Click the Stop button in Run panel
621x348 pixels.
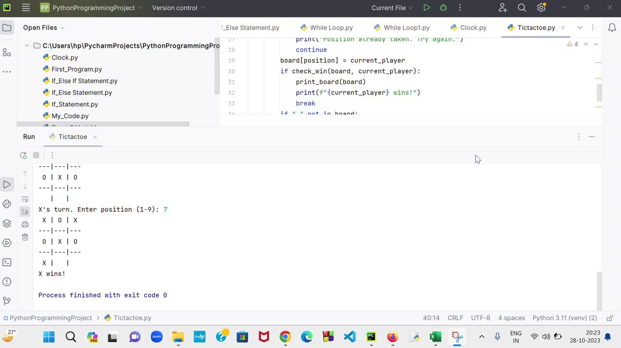pos(36,155)
